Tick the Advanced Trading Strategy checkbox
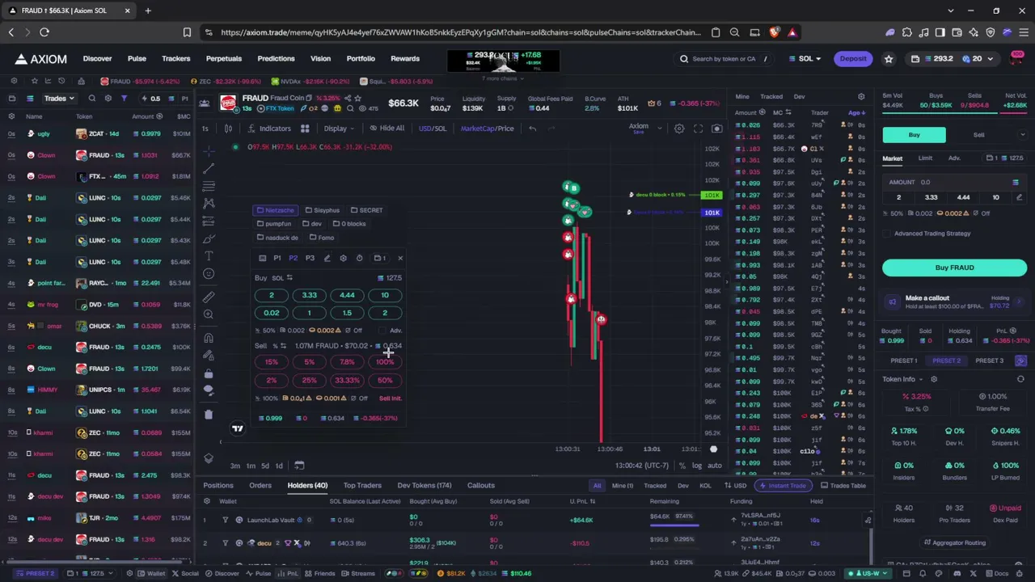This screenshot has width=1035, height=582. [887, 234]
